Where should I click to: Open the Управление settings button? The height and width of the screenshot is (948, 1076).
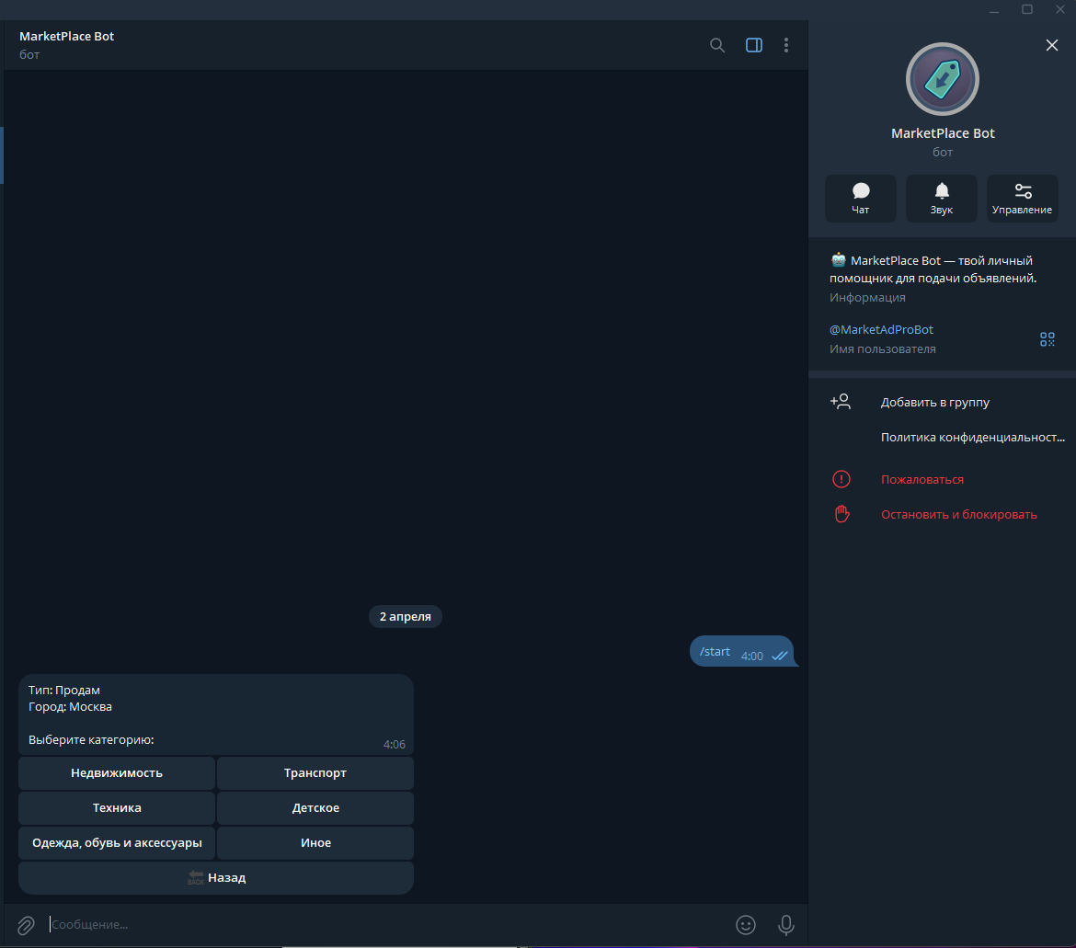click(1022, 199)
